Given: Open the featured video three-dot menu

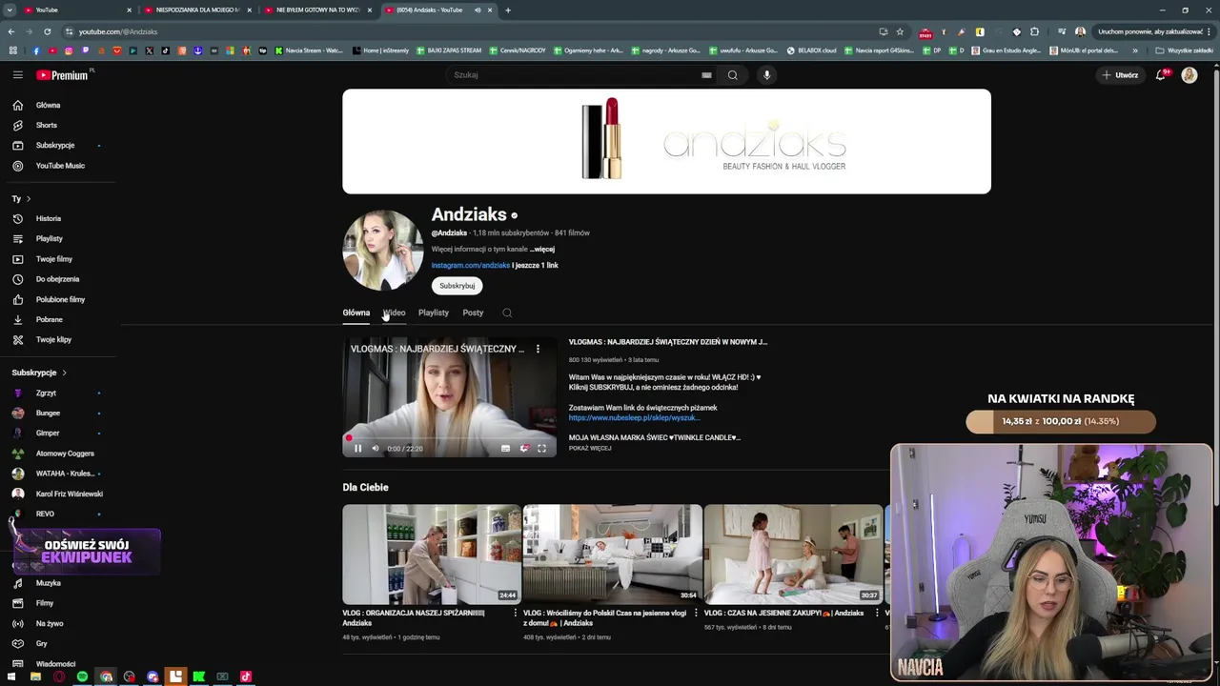Looking at the screenshot, I should [x=538, y=349].
